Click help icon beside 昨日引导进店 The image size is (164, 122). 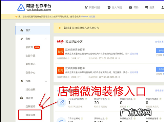coord(160,99)
